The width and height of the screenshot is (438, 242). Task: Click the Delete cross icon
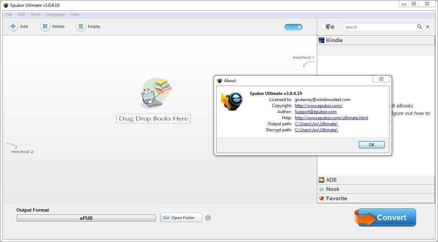click(x=45, y=26)
